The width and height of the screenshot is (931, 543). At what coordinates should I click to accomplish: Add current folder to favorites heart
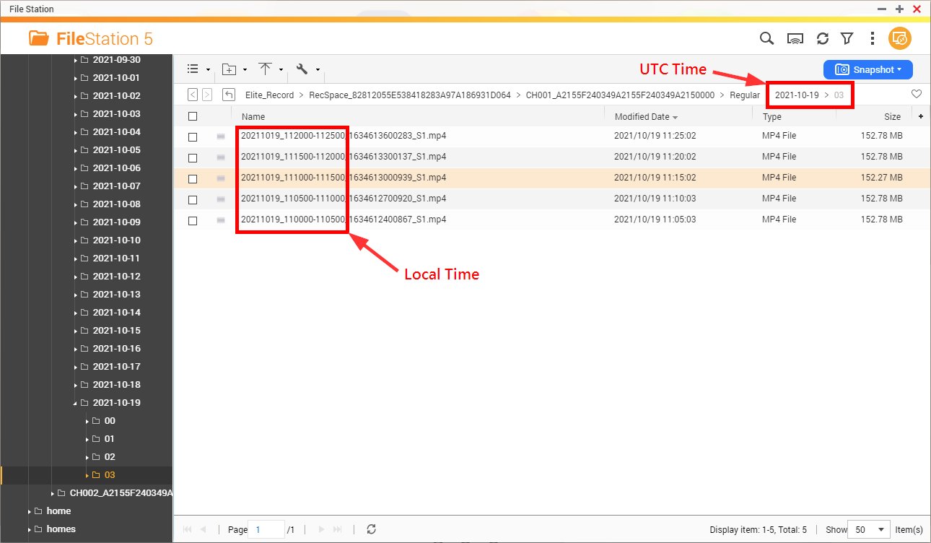[x=917, y=94]
